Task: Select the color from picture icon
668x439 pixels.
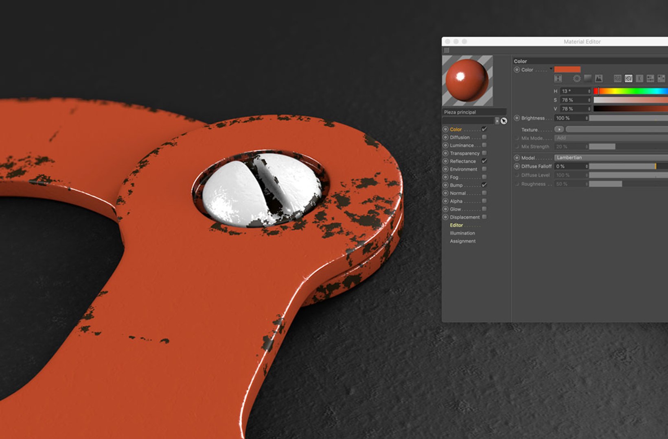Action: pyautogui.click(x=599, y=78)
